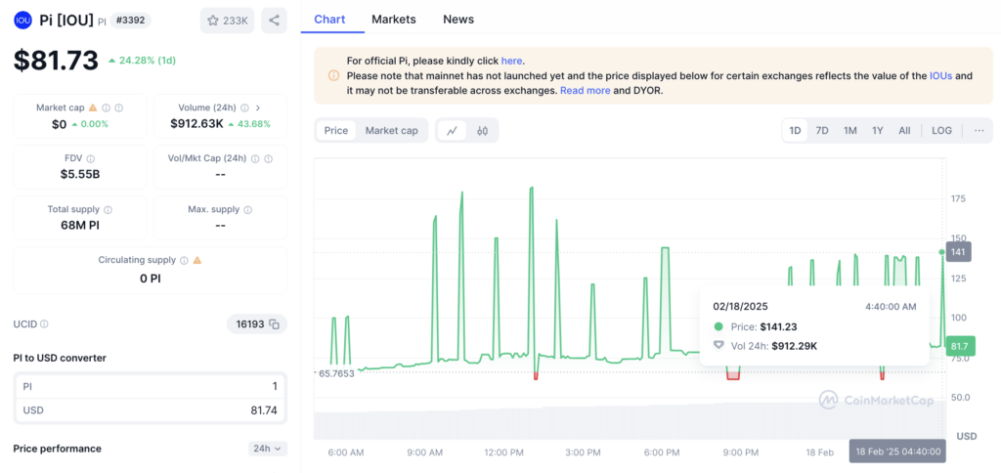Click the 68M PI total supply value
The height and width of the screenshot is (473, 1001).
[80, 225]
